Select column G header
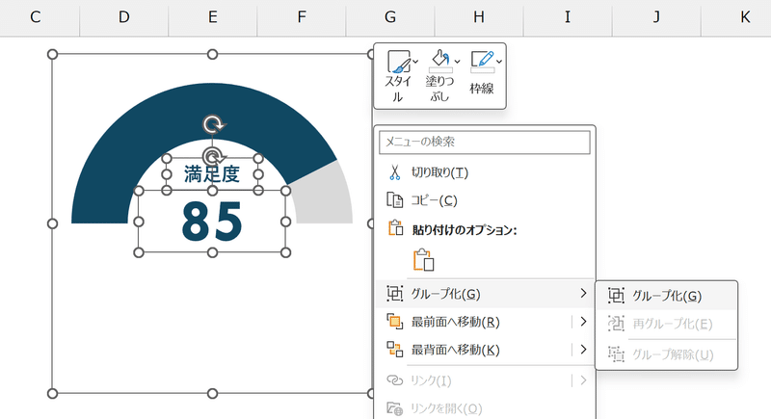The height and width of the screenshot is (419, 771). (390, 17)
